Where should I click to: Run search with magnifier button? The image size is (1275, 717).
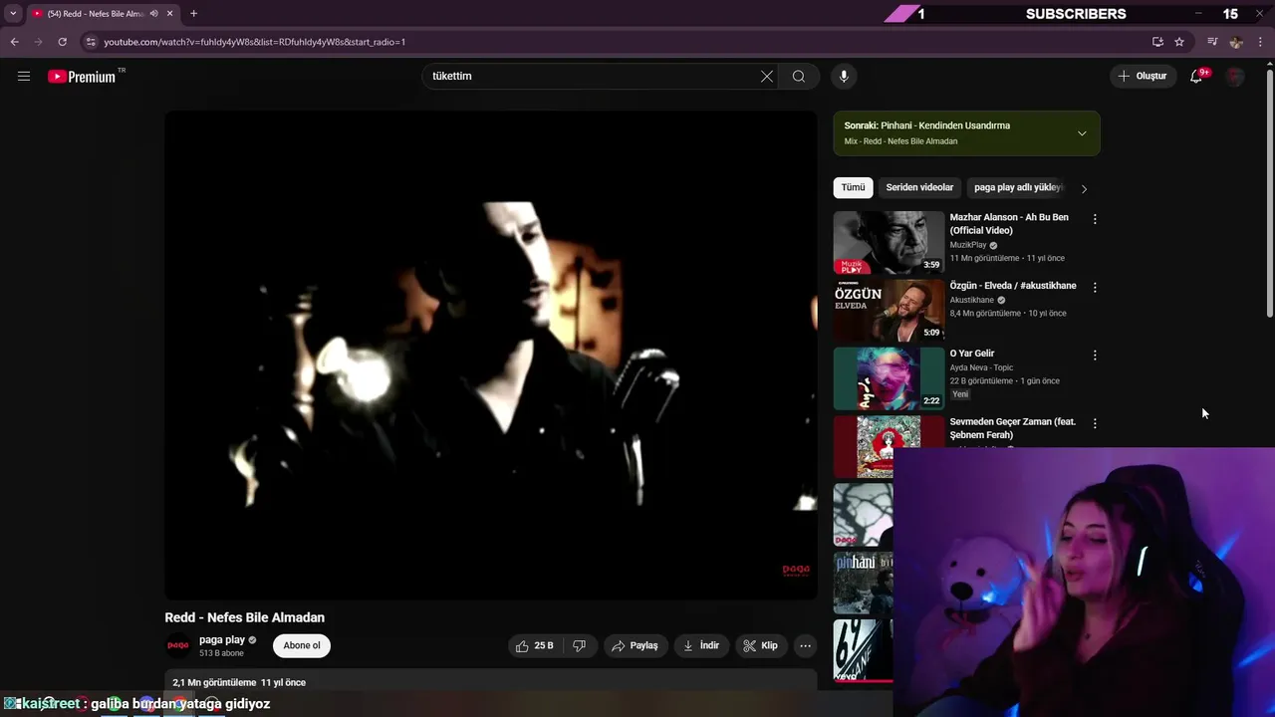(799, 76)
